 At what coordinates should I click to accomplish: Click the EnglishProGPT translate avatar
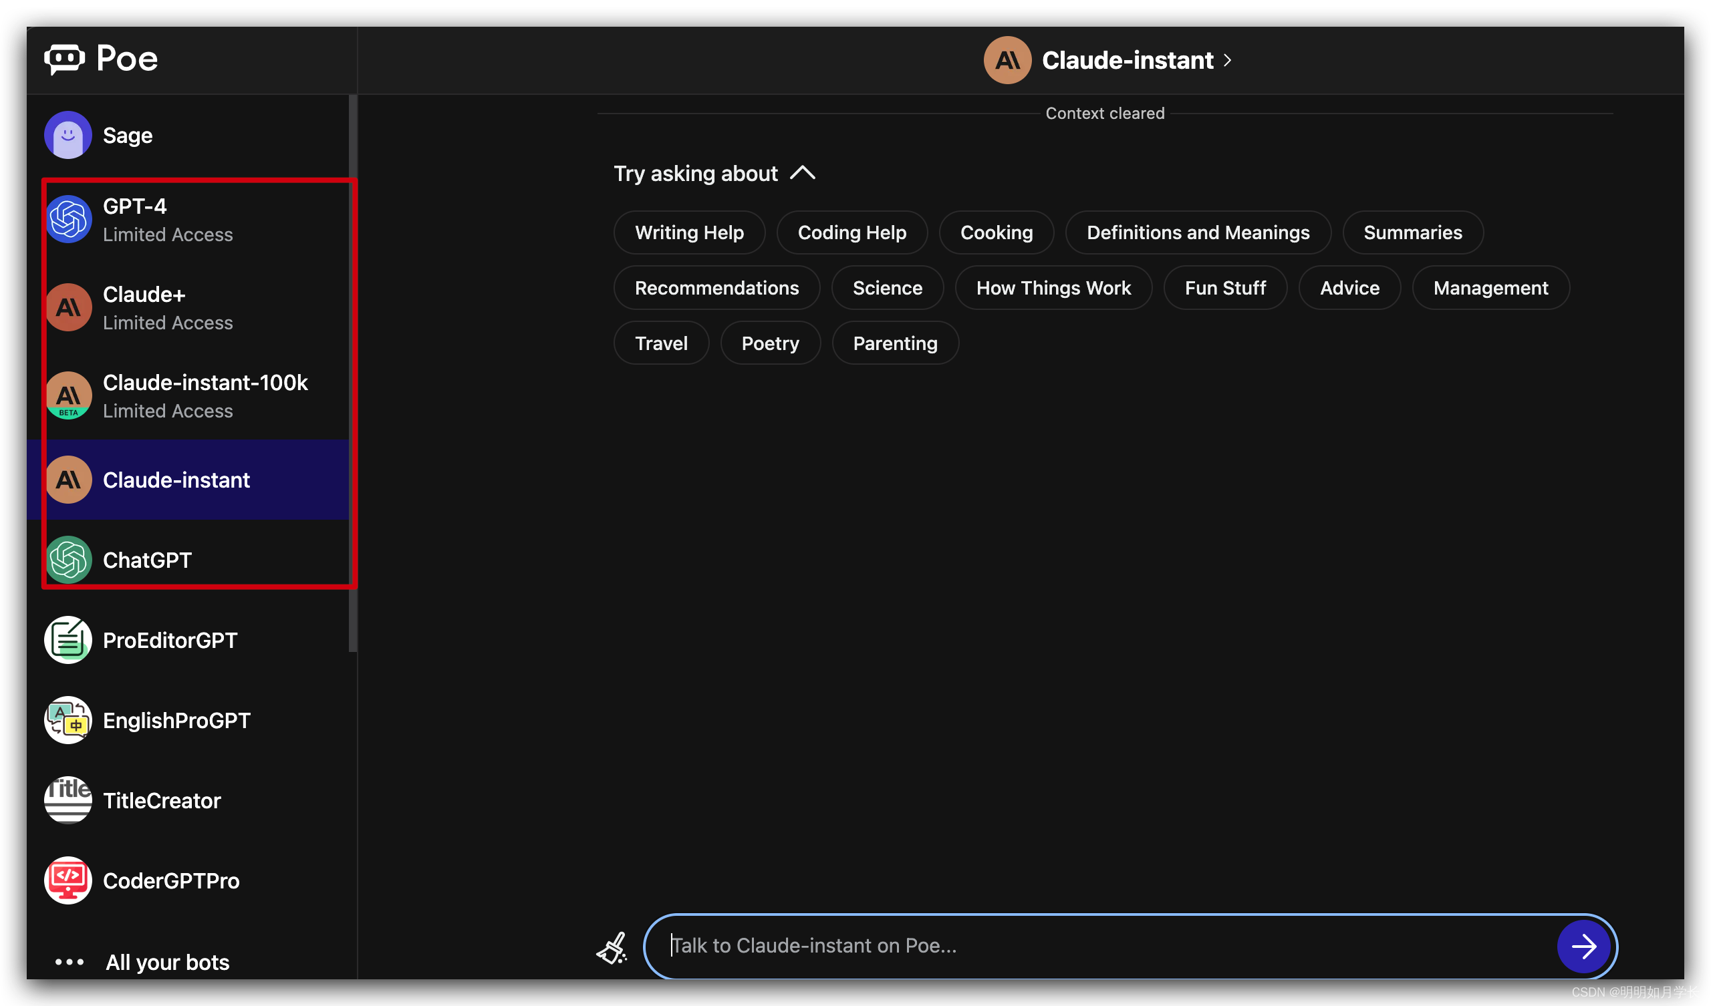pyautogui.click(x=68, y=720)
